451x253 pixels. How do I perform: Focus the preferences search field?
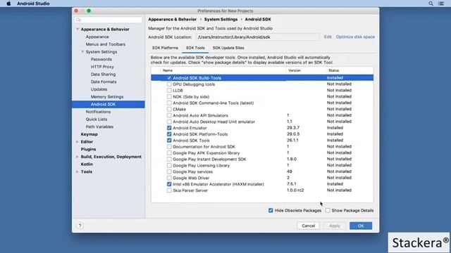pos(108,20)
